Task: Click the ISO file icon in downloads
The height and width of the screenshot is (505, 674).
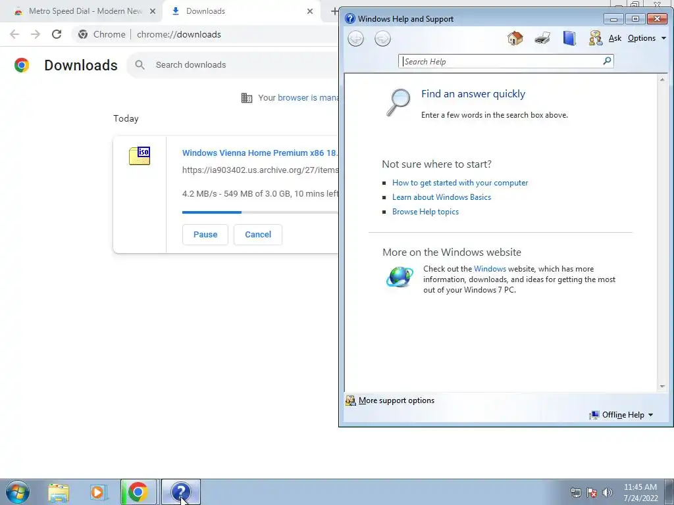Action: click(x=140, y=156)
